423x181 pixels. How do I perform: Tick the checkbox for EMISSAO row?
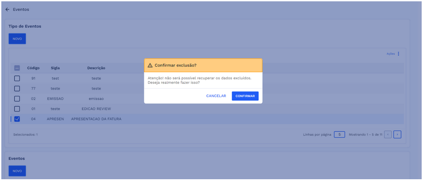click(17, 98)
